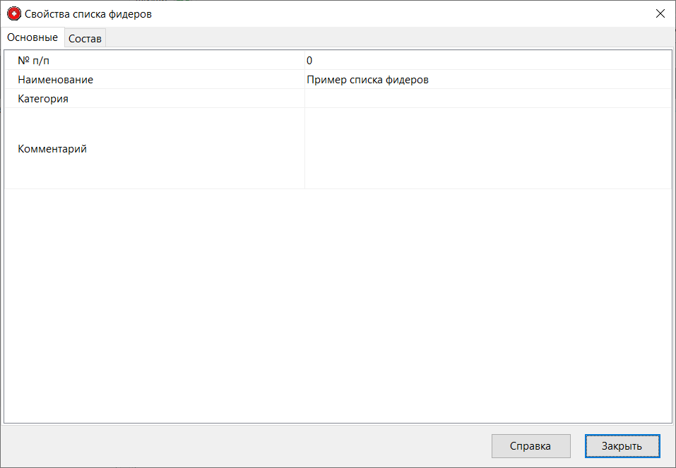Click empty title bar area left of the X
Viewport: 676px width, 468px height.
[x=424, y=13]
